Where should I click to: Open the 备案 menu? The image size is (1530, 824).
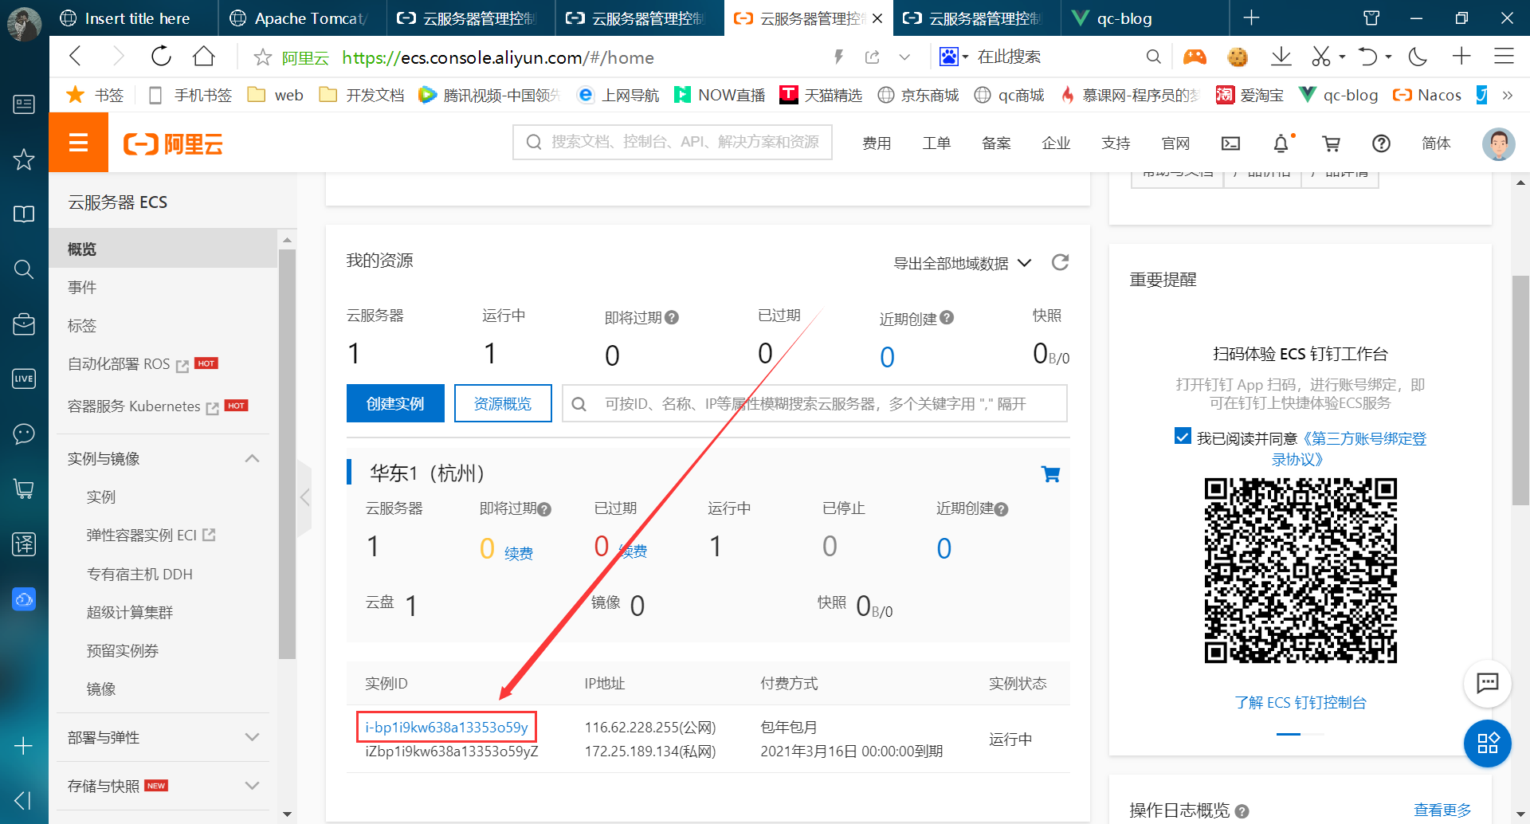[x=996, y=143]
